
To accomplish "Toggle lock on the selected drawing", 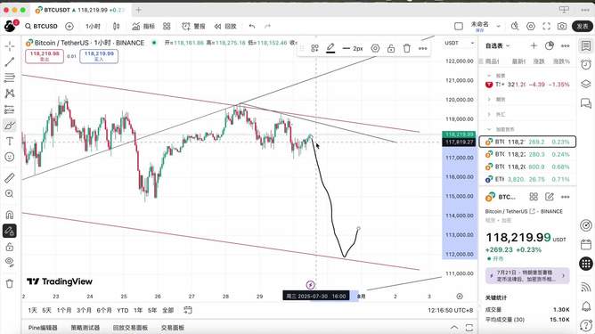I will 391,49.
